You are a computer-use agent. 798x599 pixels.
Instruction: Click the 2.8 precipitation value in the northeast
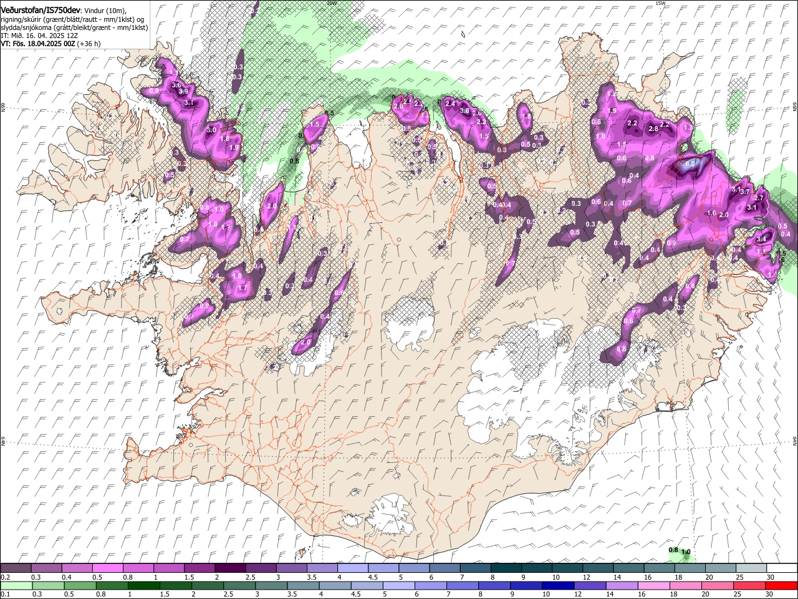click(x=653, y=129)
